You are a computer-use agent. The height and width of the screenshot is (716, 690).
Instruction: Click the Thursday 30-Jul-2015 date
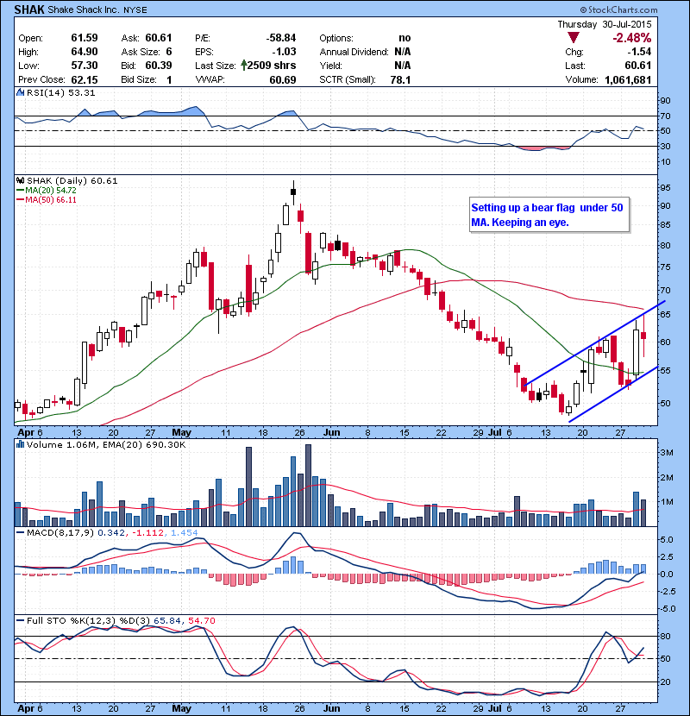(605, 24)
